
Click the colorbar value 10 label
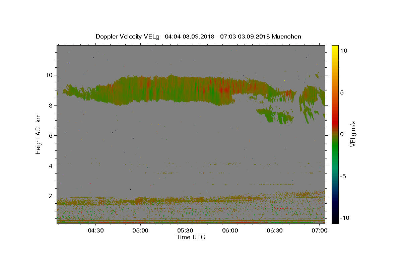(x=344, y=51)
